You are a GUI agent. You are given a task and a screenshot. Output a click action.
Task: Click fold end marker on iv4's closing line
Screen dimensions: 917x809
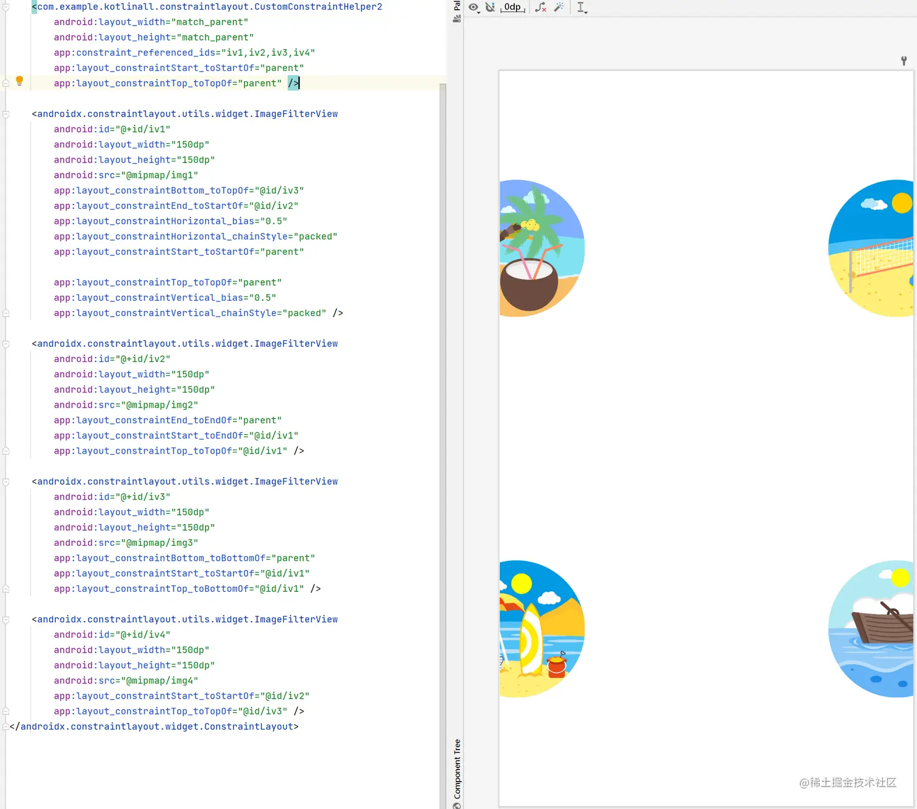pyautogui.click(x=6, y=711)
